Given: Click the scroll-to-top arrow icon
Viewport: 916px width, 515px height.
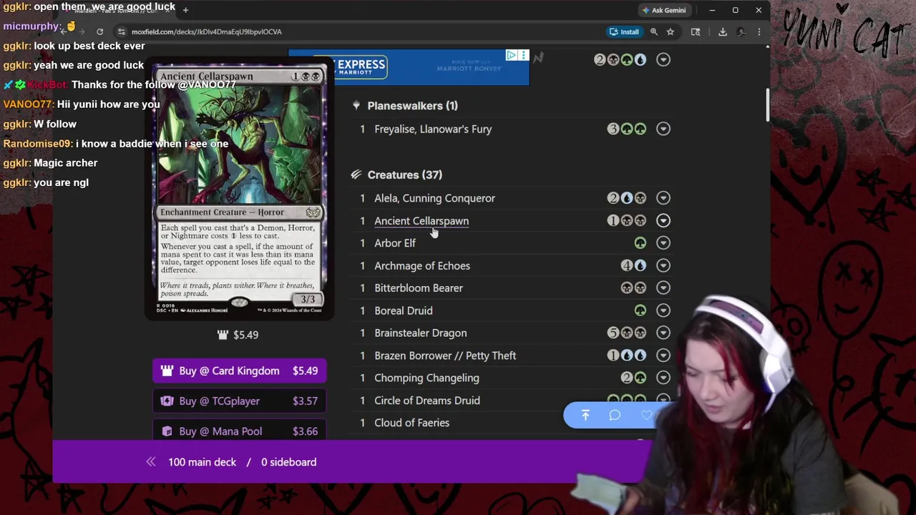Looking at the screenshot, I should pos(585,416).
